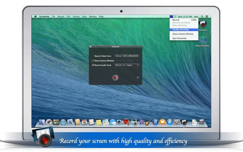Open Maps icon in the Dock
This screenshot has width=243, height=152.
[x=106, y=122]
